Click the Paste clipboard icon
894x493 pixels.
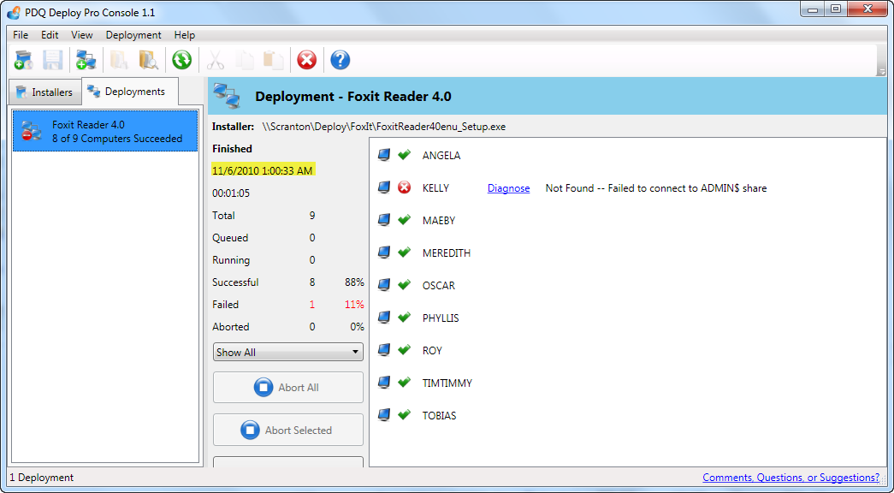coord(274,60)
